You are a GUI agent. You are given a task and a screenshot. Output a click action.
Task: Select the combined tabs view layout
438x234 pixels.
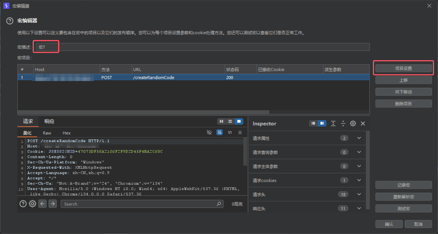coord(239,122)
